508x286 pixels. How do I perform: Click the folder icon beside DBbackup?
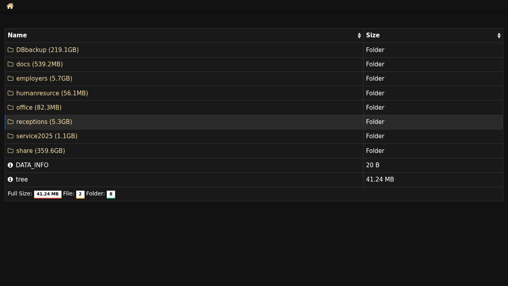pos(11,50)
